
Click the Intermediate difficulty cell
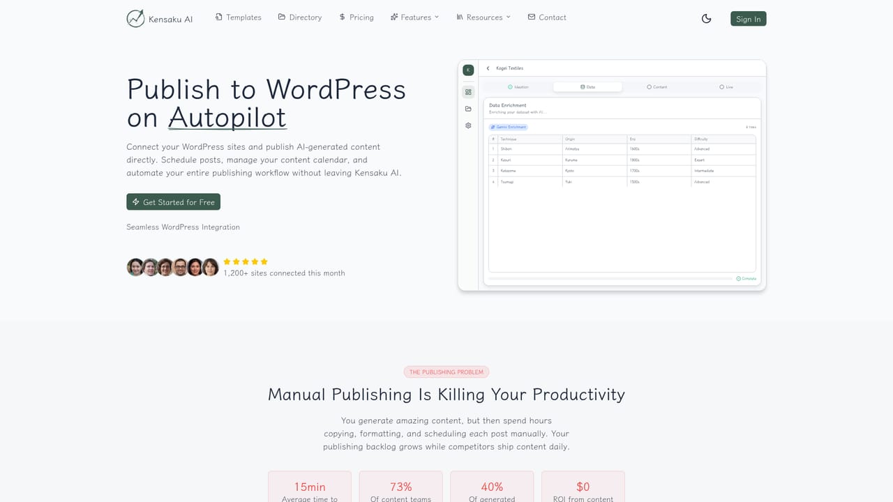click(x=723, y=171)
